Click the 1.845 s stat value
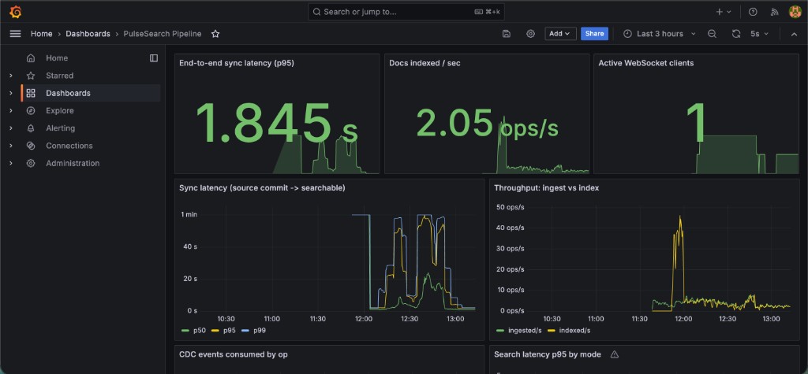The height and width of the screenshot is (374, 808). click(276, 124)
